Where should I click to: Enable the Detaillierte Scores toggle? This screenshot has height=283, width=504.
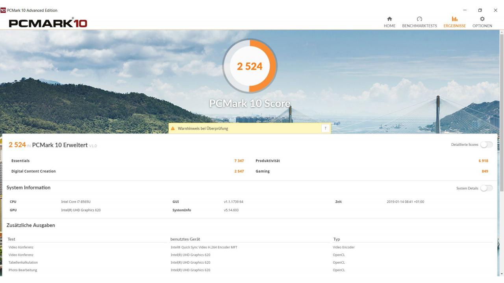487,145
